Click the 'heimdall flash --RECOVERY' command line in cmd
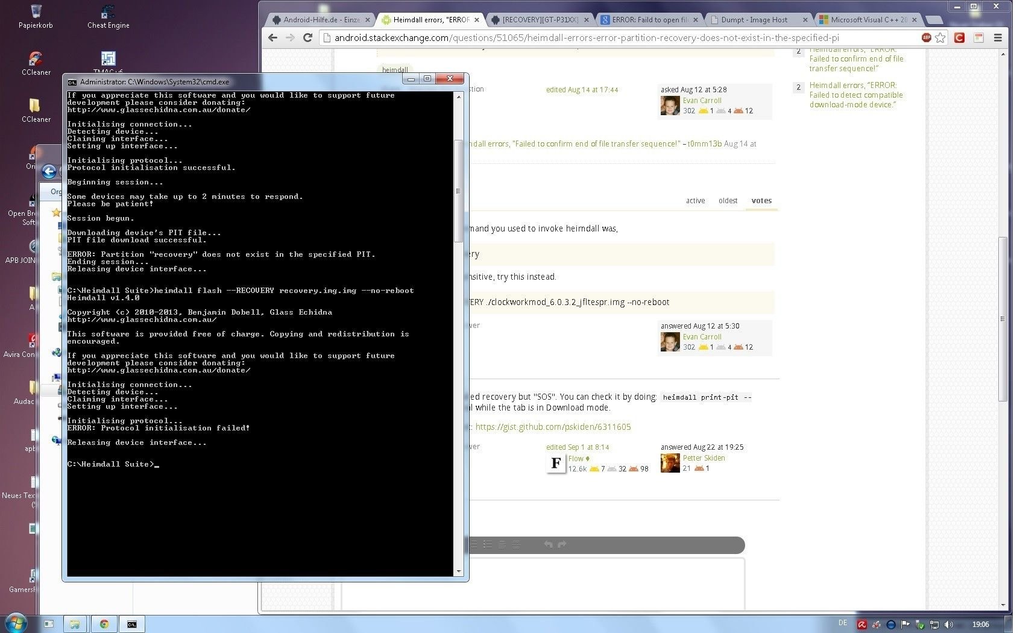Viewport: 1020px width, 633px height. click(x=241, y=291)
